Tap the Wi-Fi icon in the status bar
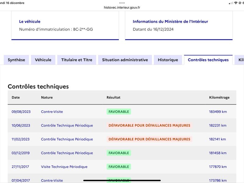The width and height of the screenshot is (244, 183). click(236, 3)
